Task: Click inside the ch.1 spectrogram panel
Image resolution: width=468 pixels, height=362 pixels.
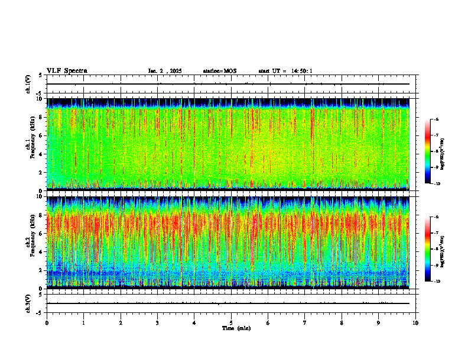Action: click(228, 144)
